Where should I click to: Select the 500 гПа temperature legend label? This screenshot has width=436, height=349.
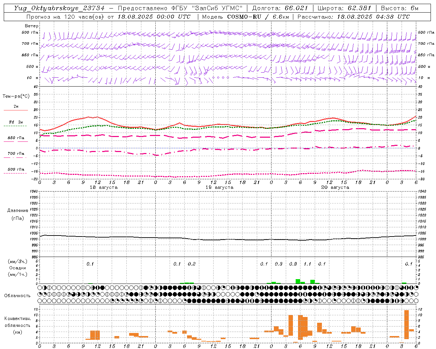[x=16, y=169]
